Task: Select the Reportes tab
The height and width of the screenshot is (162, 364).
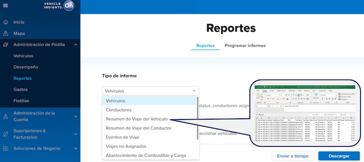Action: (x=205, y=46)
